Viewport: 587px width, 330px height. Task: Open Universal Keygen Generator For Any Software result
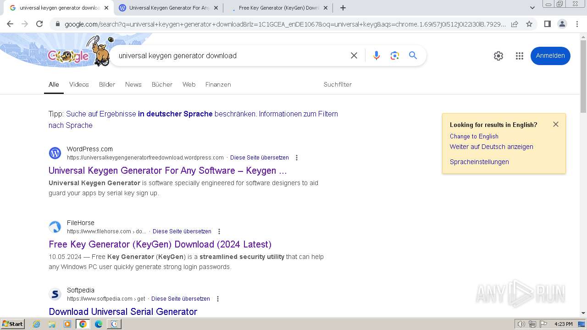(x=168, y=170)
